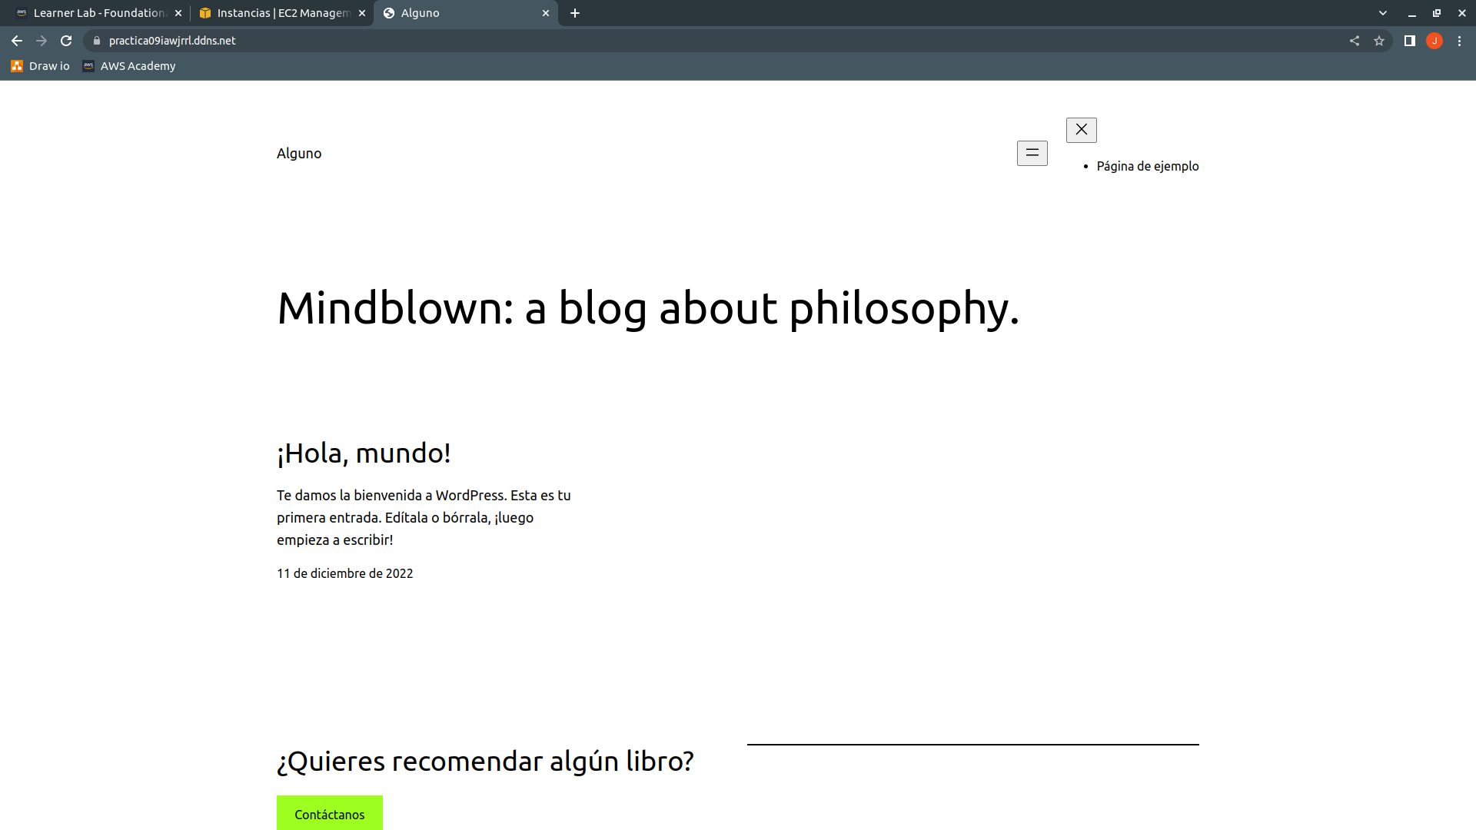Viewport: 1476px width, 830px height.
Task: Open the ¡Hola, mundo! post title
Action: pos(364,453)
